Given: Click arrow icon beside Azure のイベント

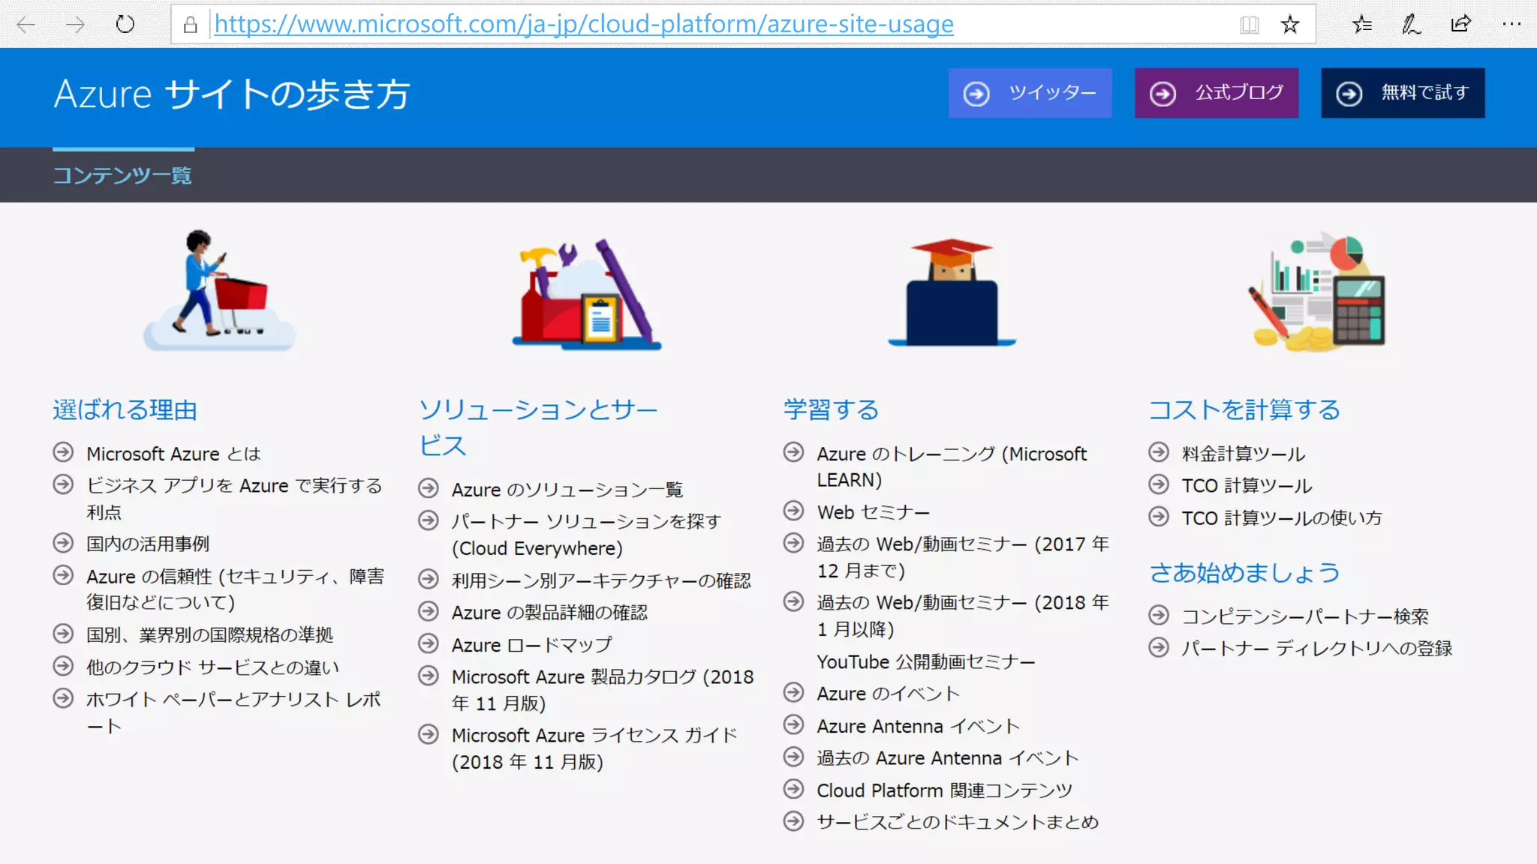Looking at the screenshot, I should [793, 692].
